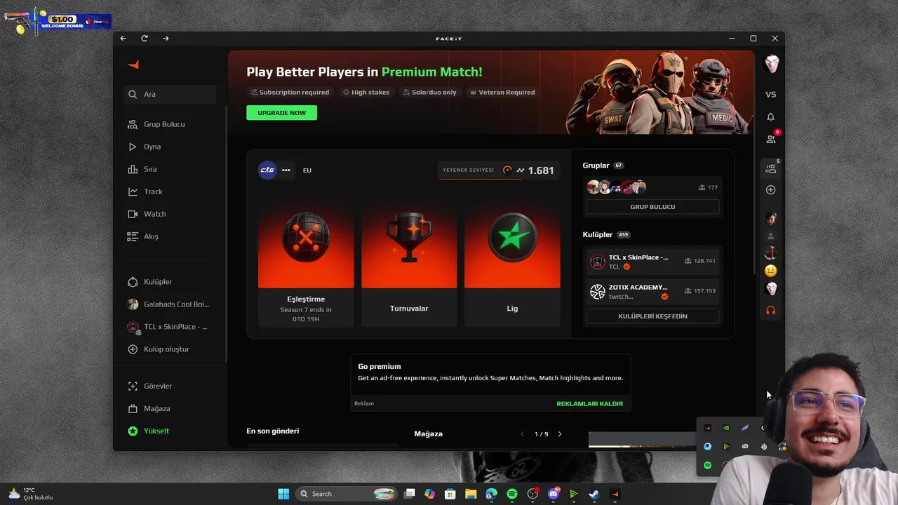The image size is (898, 505).
Task: Open Windows Start button
Action: (x=283, y=494)
